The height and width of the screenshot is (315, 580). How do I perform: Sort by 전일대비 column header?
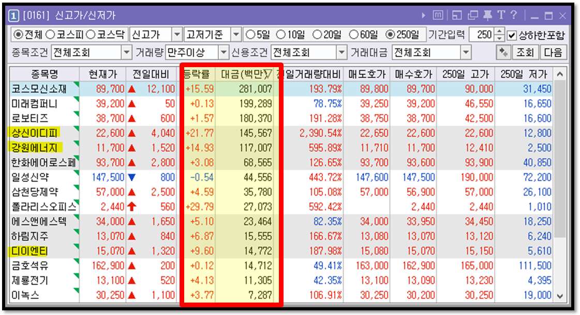[x=151, y=74]
